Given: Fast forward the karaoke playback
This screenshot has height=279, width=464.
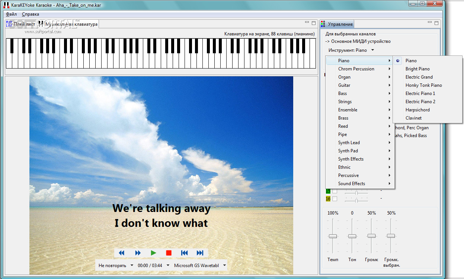Looking at the screenshot, I should click(138, 253).
